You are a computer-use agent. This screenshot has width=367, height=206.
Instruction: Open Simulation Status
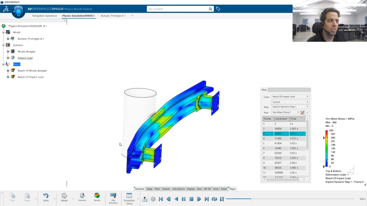point(129,198)
